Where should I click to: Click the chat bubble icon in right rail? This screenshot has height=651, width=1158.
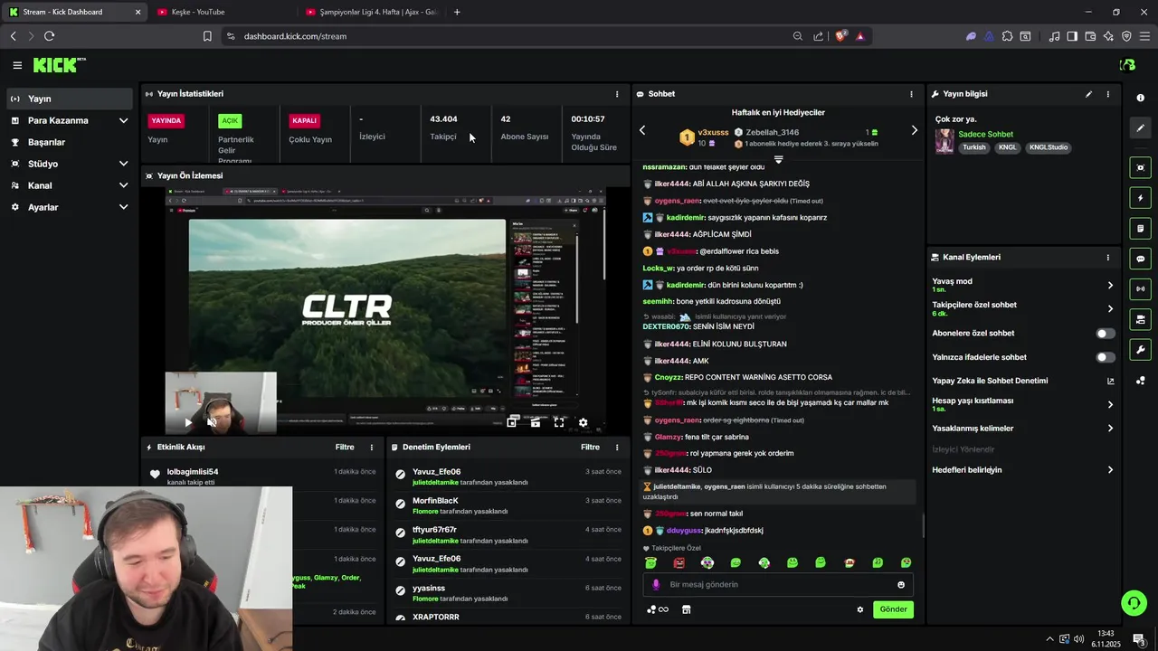1140,259
